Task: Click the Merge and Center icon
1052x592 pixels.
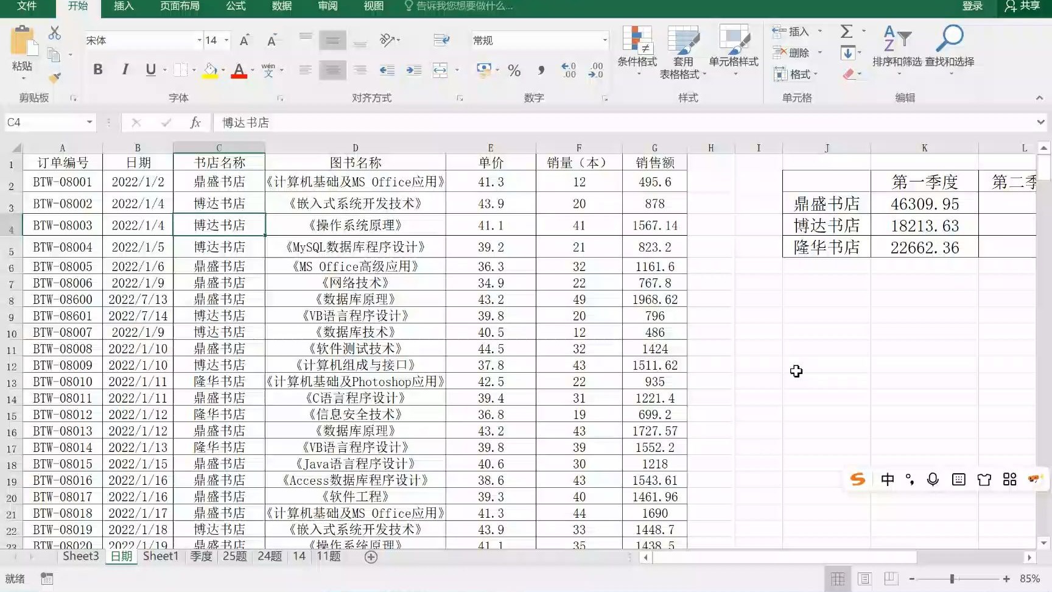Action: 440,70
